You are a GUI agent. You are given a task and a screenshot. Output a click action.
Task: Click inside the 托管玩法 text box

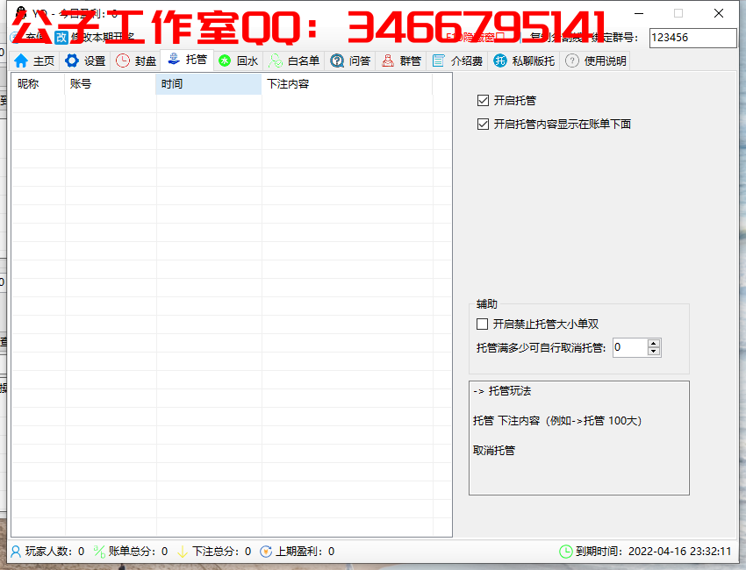point(579,438)
